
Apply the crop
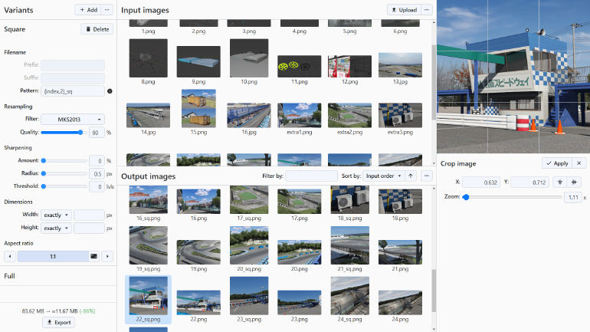[557, 163]
